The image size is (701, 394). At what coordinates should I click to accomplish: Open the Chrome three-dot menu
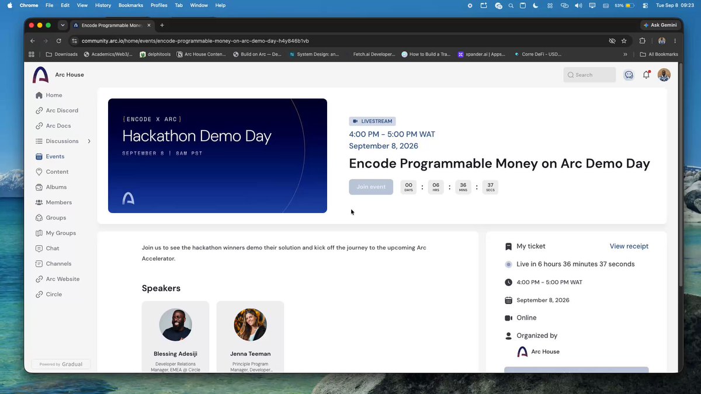pos(675,41)
